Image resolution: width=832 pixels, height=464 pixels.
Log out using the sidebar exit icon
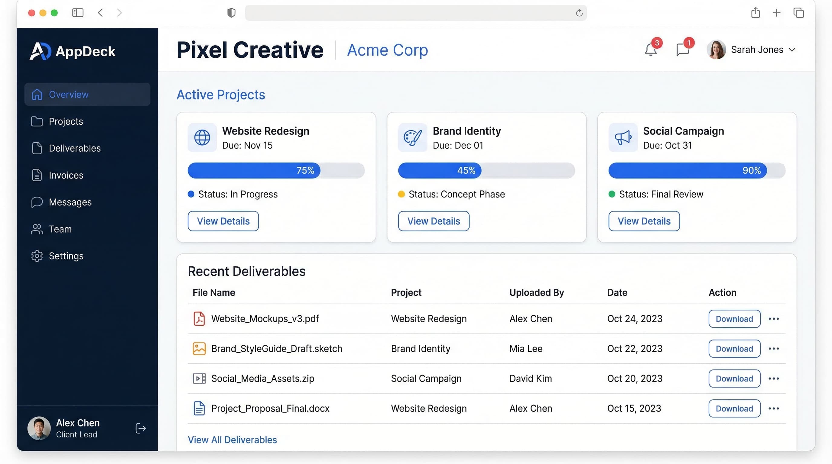(x=141, y=428)
